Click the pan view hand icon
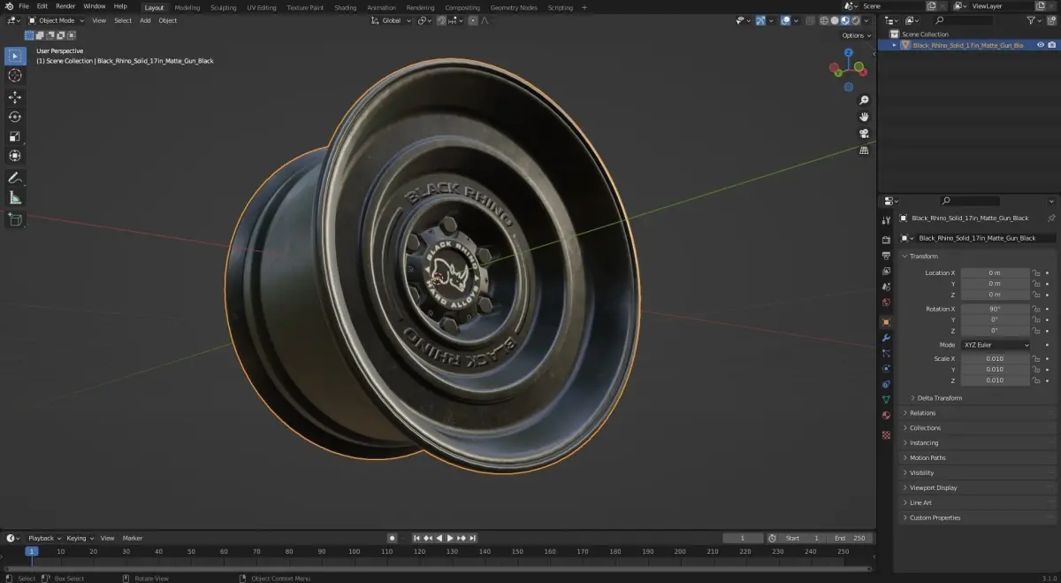Viewport: 1061px width, 583px height. tap(864, 117)
